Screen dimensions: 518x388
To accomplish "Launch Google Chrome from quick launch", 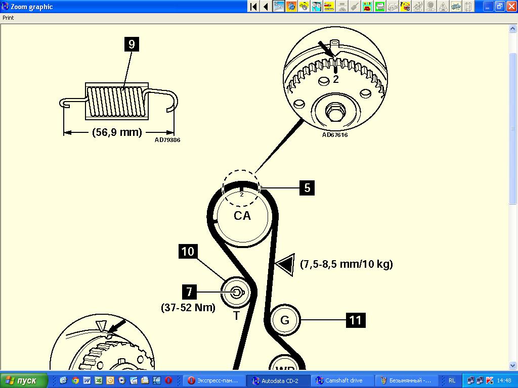I will pyautogui.click(x=75, y=380).
